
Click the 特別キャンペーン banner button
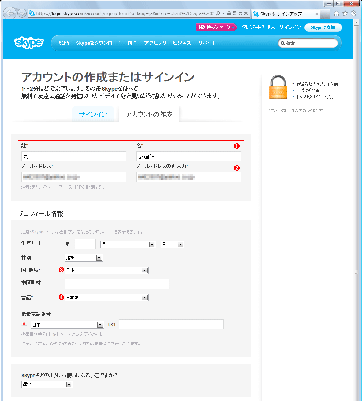coord(216,27)
